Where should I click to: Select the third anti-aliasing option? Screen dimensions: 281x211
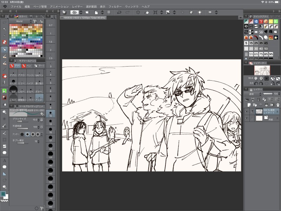click(x=33, y=134)
